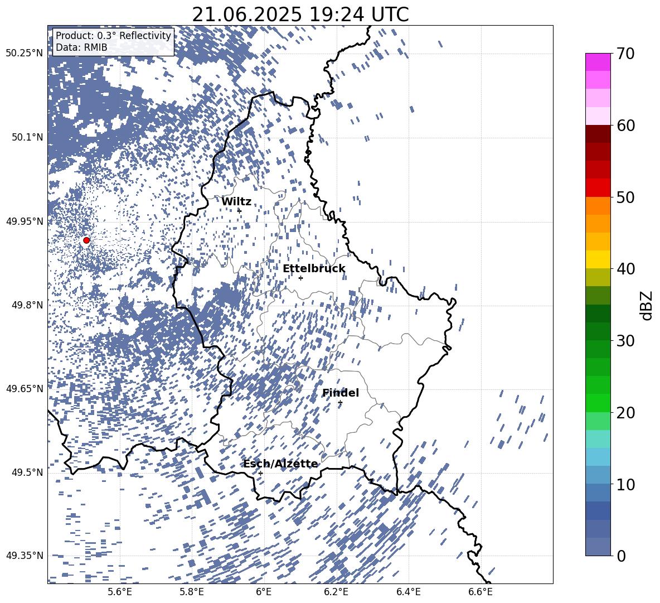Click the 70 colorbar tick value
The width and height of the screenshot is (660, 603).
pyautogui.click(x=625, y=54)
